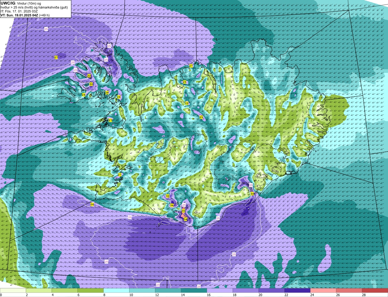388x297 pixels.
Task: Click the legend tick label "0"
Action: 1,295
